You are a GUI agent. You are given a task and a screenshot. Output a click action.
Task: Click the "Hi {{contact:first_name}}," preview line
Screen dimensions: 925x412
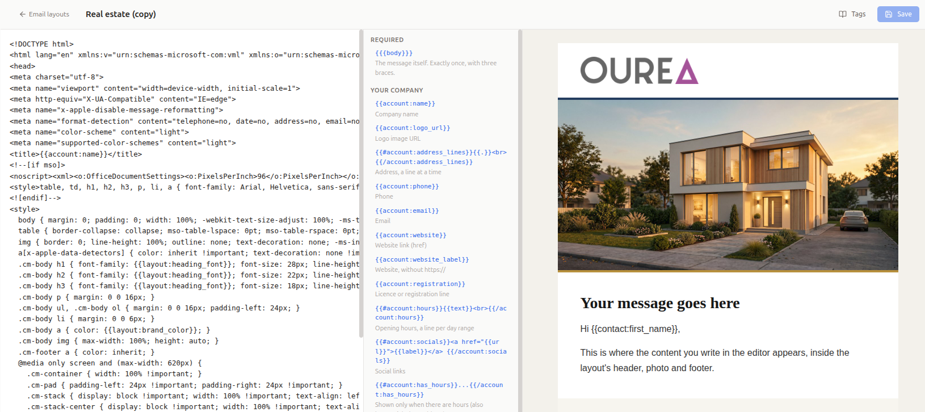pyautogui.click(x=630, y=329)
